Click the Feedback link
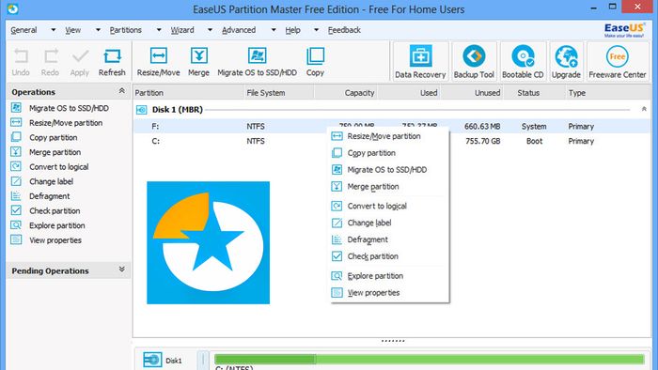658x370 pixels. (344, 30)
